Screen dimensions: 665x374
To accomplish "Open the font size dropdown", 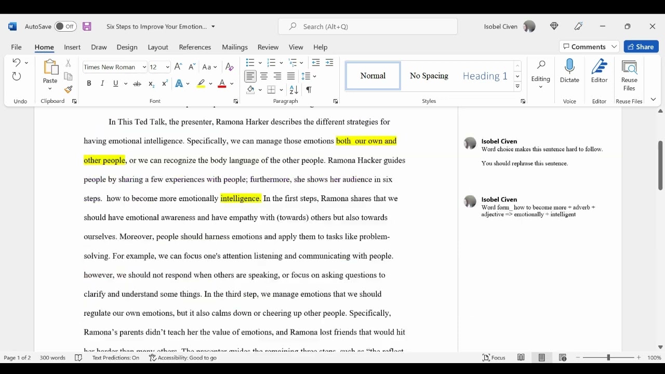I will tap(167, 67).
